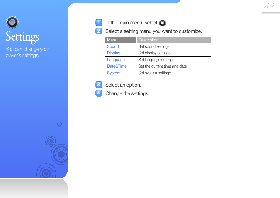The image size is (280, 198).
Task: Click 'You can change your player's settings' subtitle
Action: (x=27, y=52)
